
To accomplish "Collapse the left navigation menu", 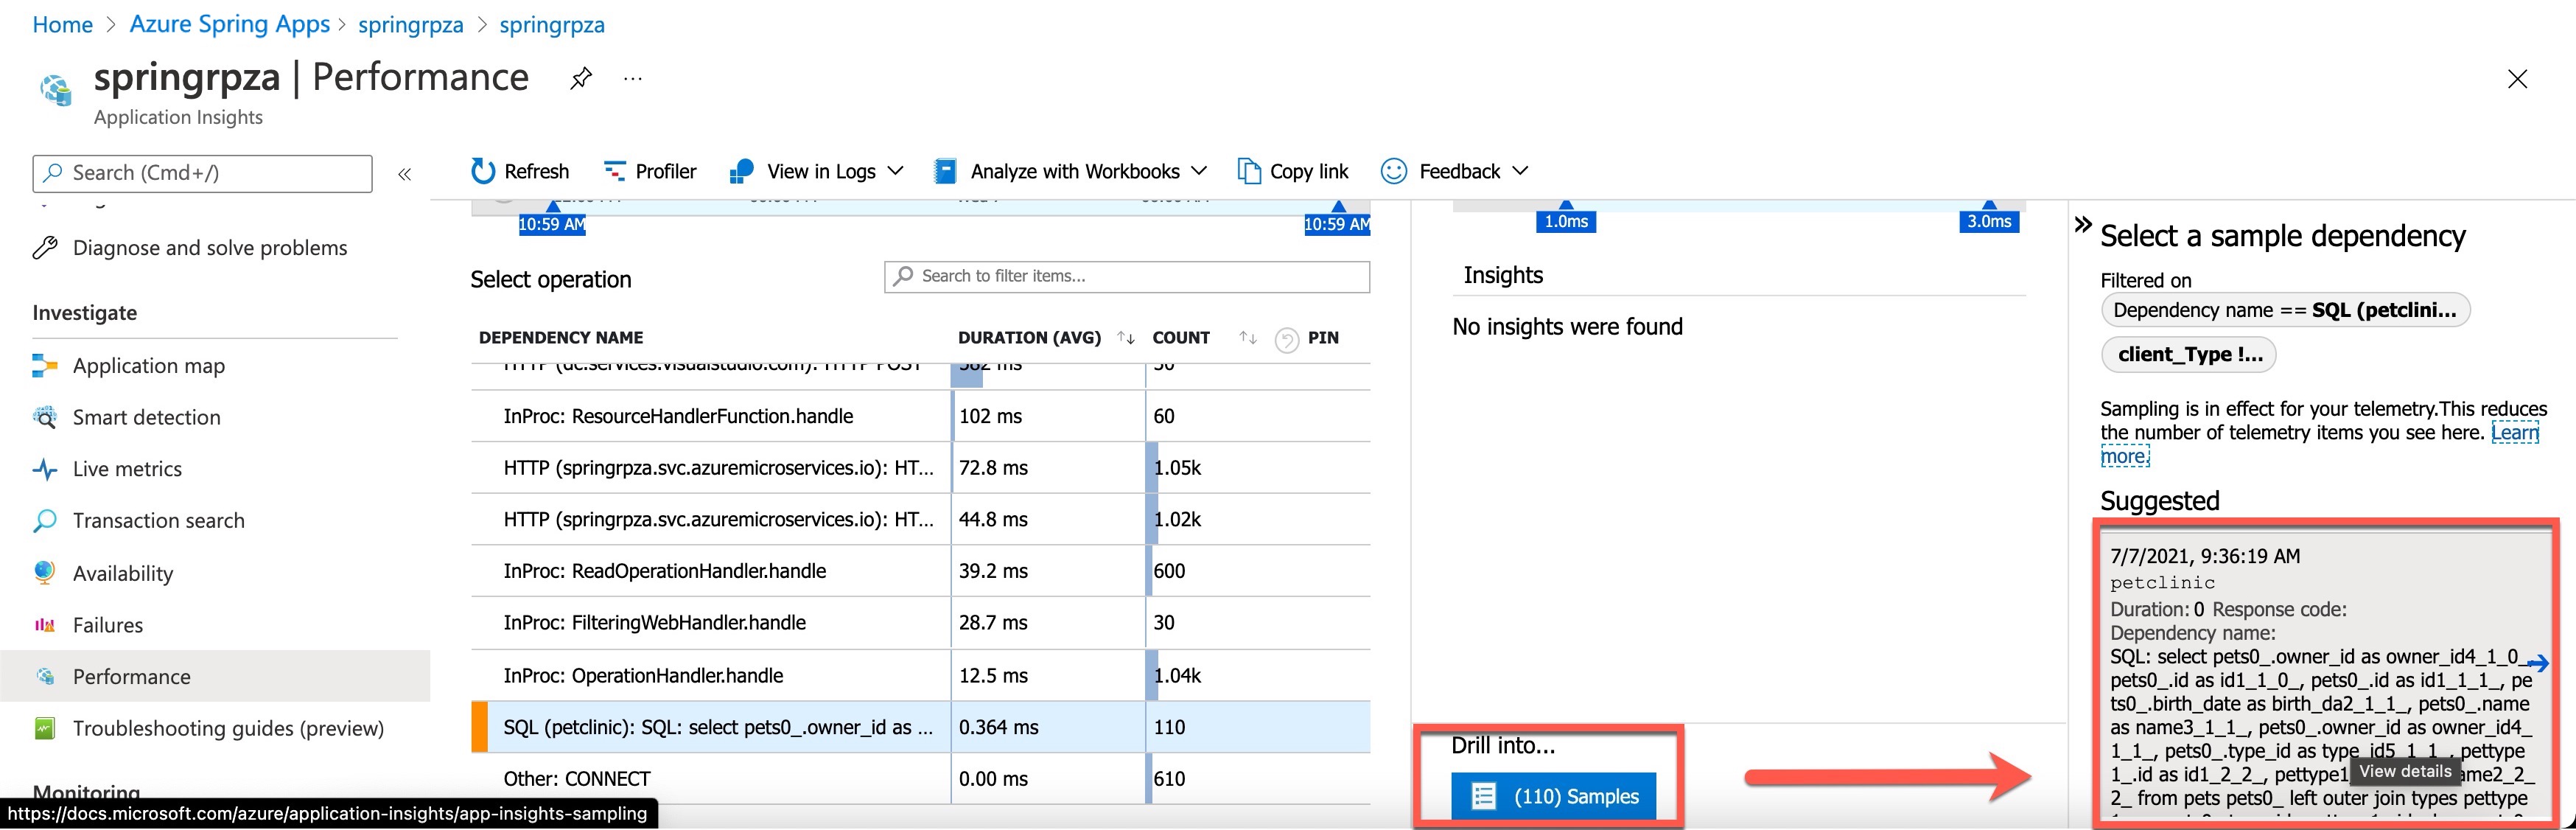I will (x=405, y=174).
